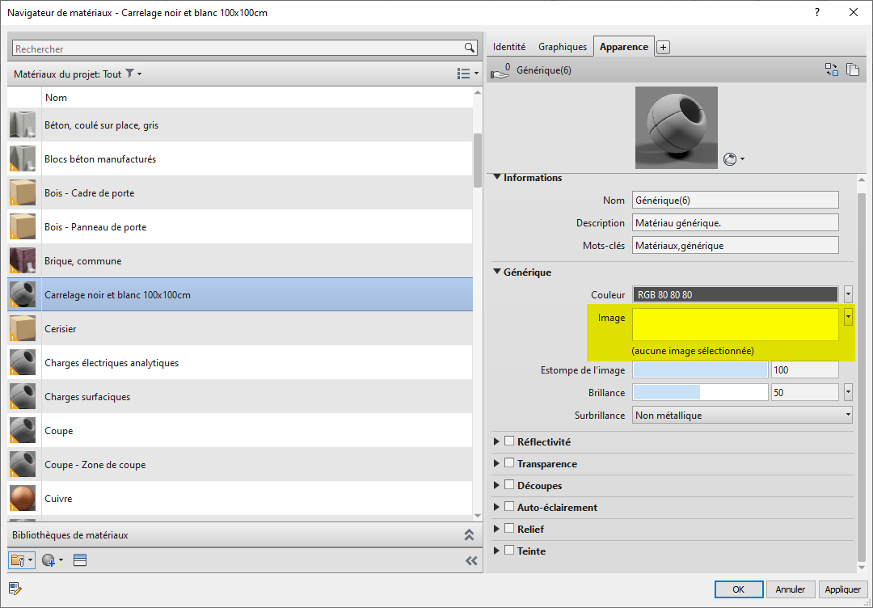Image resolution: width=873 pixels, height=608 pixels.
Task: Toggle the Relief checkbox
Action: [x=509, y=529]
